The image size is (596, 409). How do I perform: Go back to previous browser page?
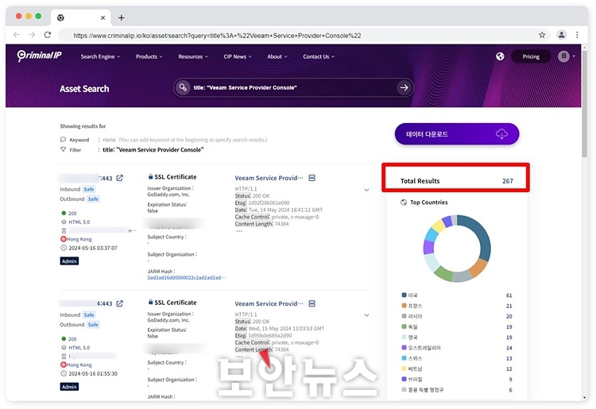pos(16,35)
